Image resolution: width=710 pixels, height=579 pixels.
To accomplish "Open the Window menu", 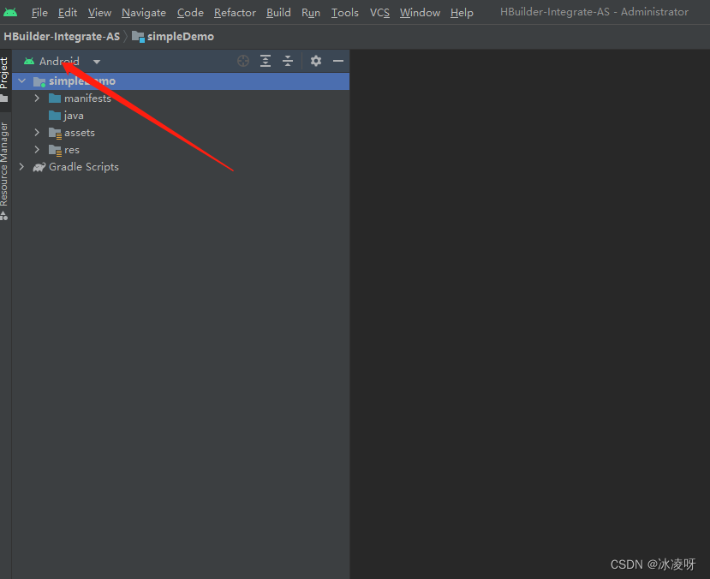I will coord(420,13).
